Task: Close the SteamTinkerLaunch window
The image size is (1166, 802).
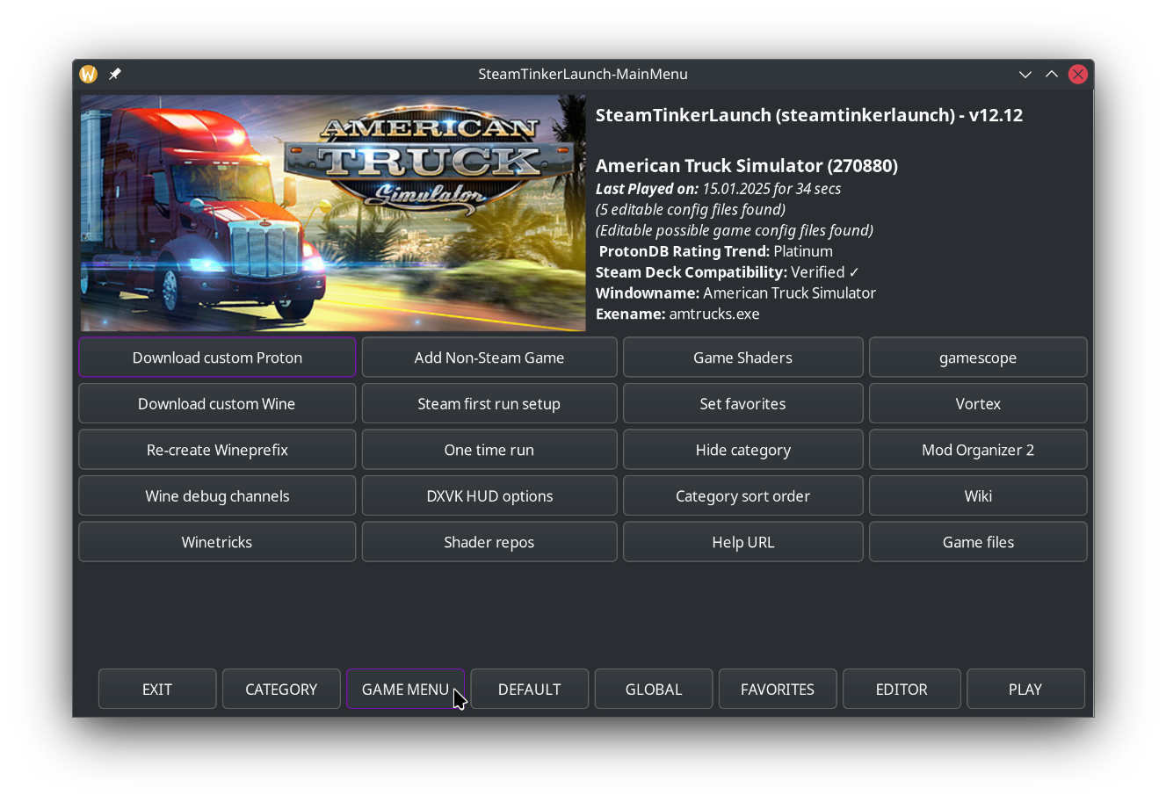Action: 1078,75
